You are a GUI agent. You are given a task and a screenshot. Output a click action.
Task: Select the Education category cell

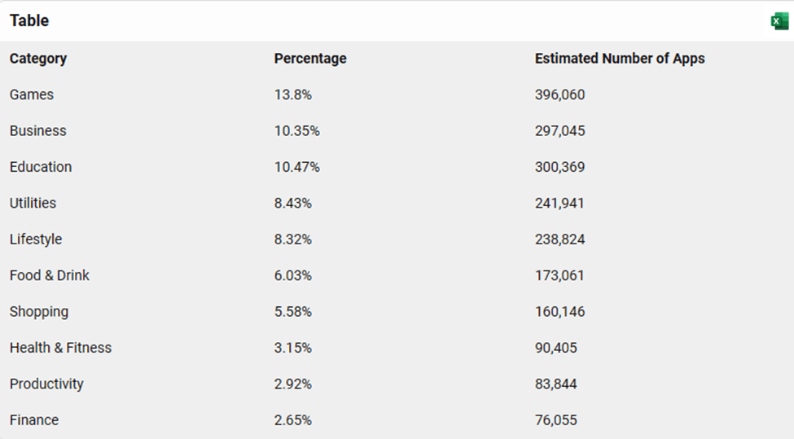41,167
